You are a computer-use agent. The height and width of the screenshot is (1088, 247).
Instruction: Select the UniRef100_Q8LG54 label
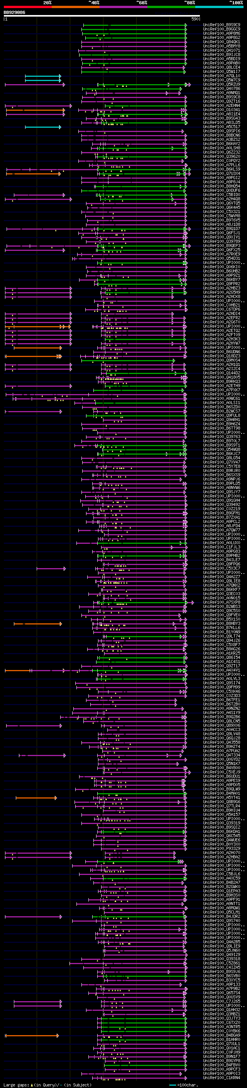coord(222,458)
